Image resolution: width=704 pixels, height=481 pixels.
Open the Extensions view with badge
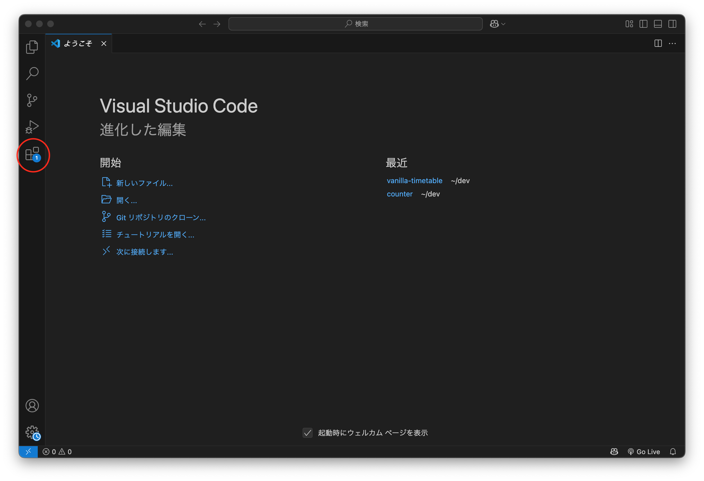pos(32,154)
